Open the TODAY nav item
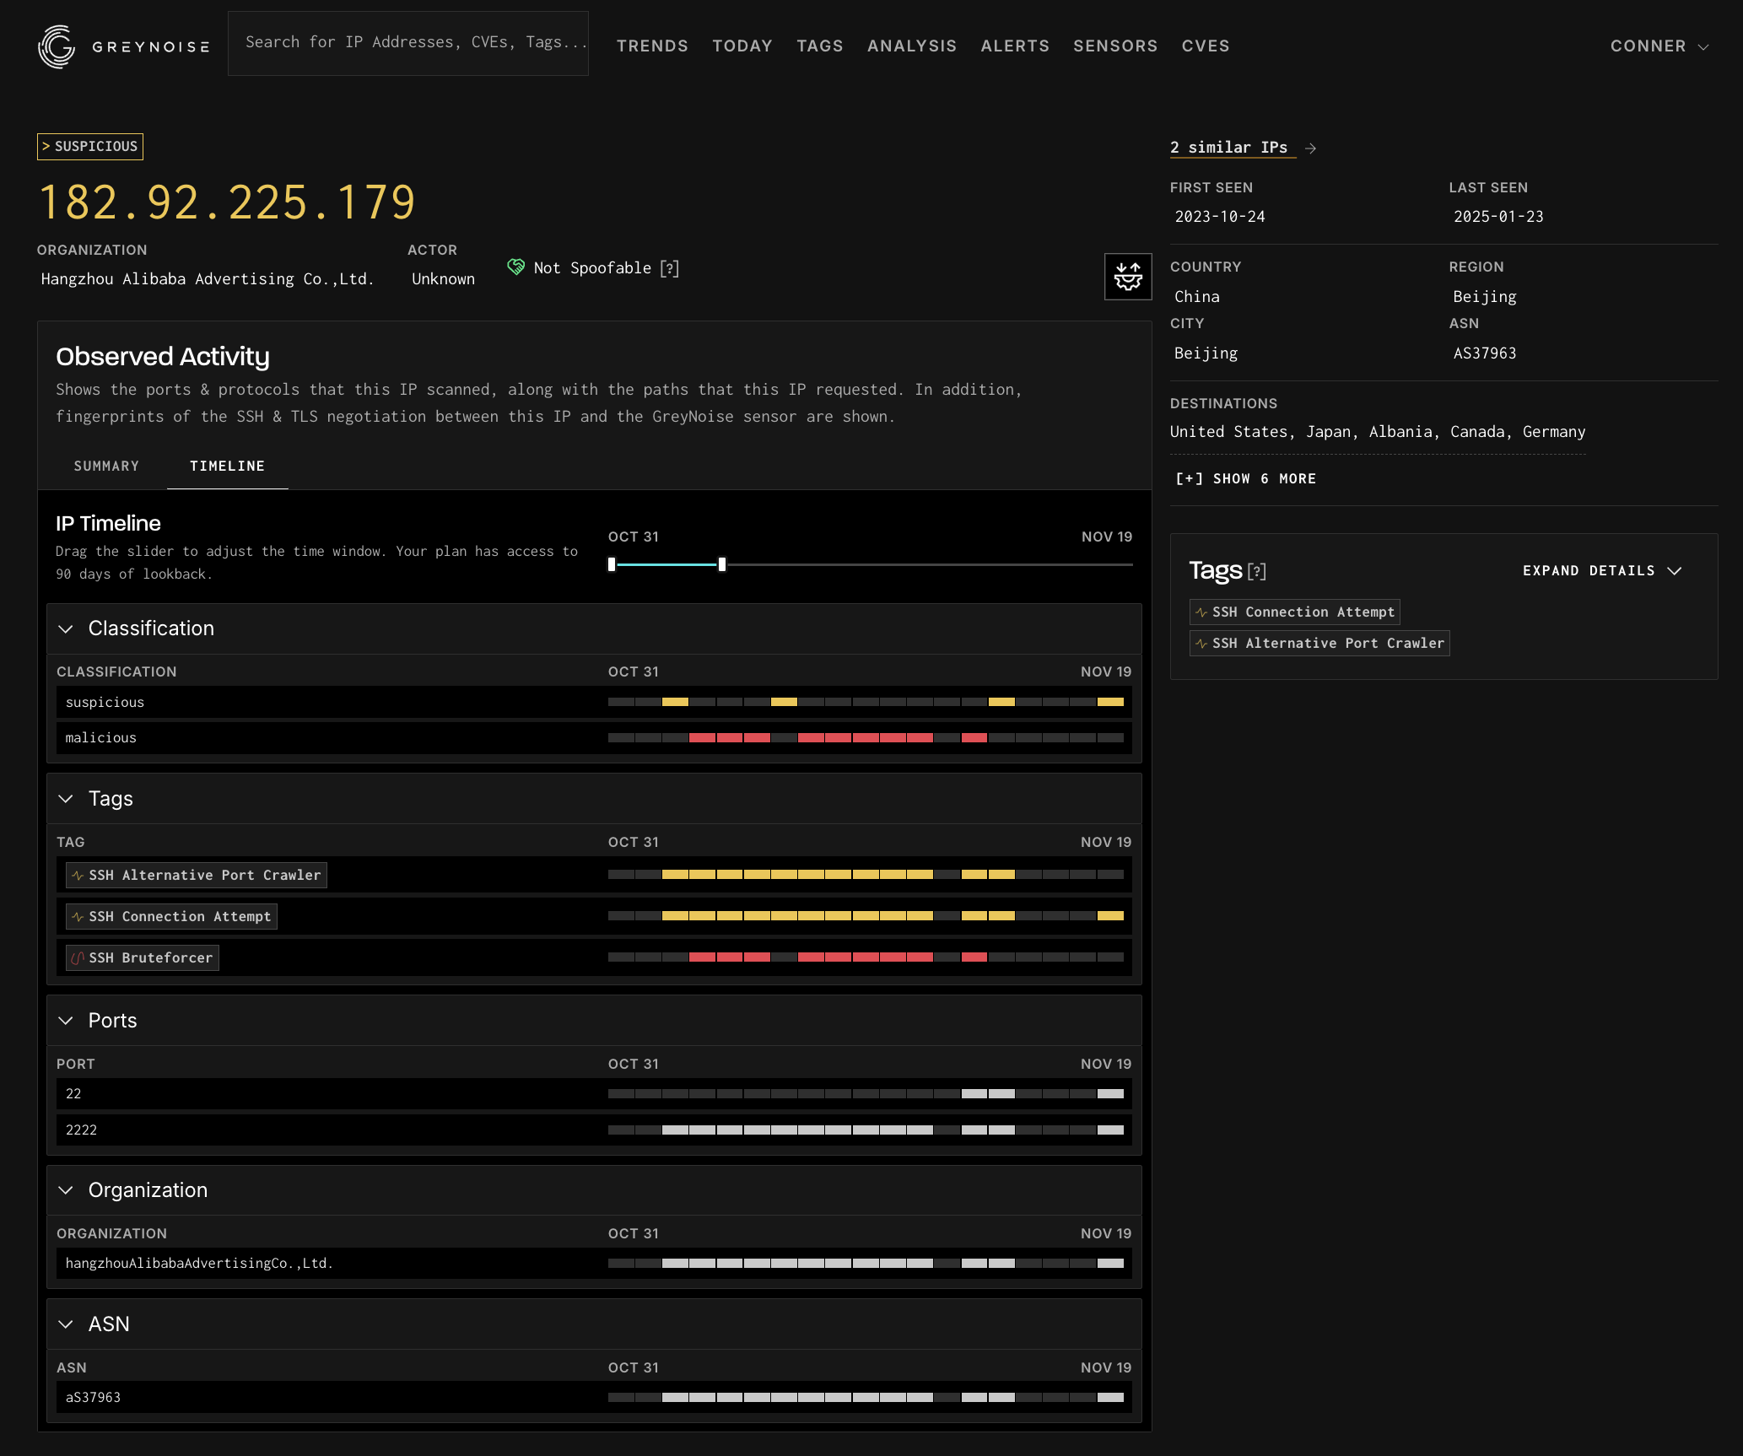This screenshot has height=1456, width=1743. pyautogui.click(x=742, y=46)
